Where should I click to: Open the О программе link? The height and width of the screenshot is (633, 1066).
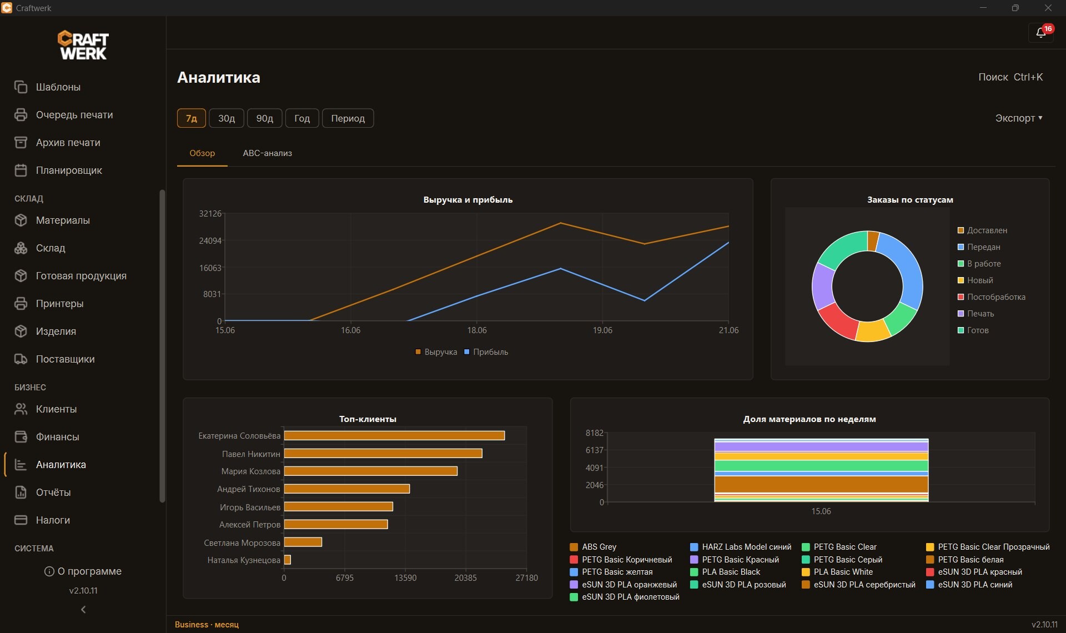[83, 571]
